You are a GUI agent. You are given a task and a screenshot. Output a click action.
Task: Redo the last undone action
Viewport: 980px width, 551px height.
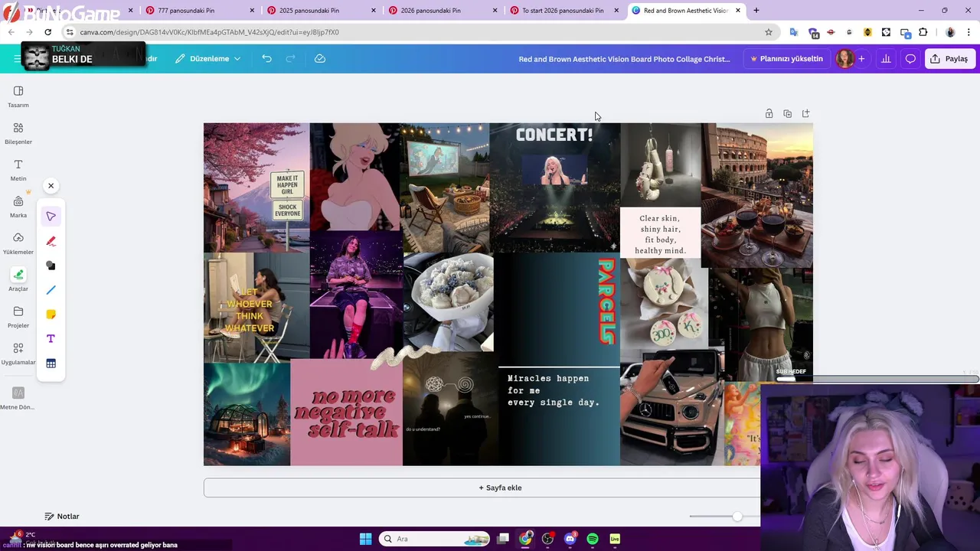(x=290, y=59)
